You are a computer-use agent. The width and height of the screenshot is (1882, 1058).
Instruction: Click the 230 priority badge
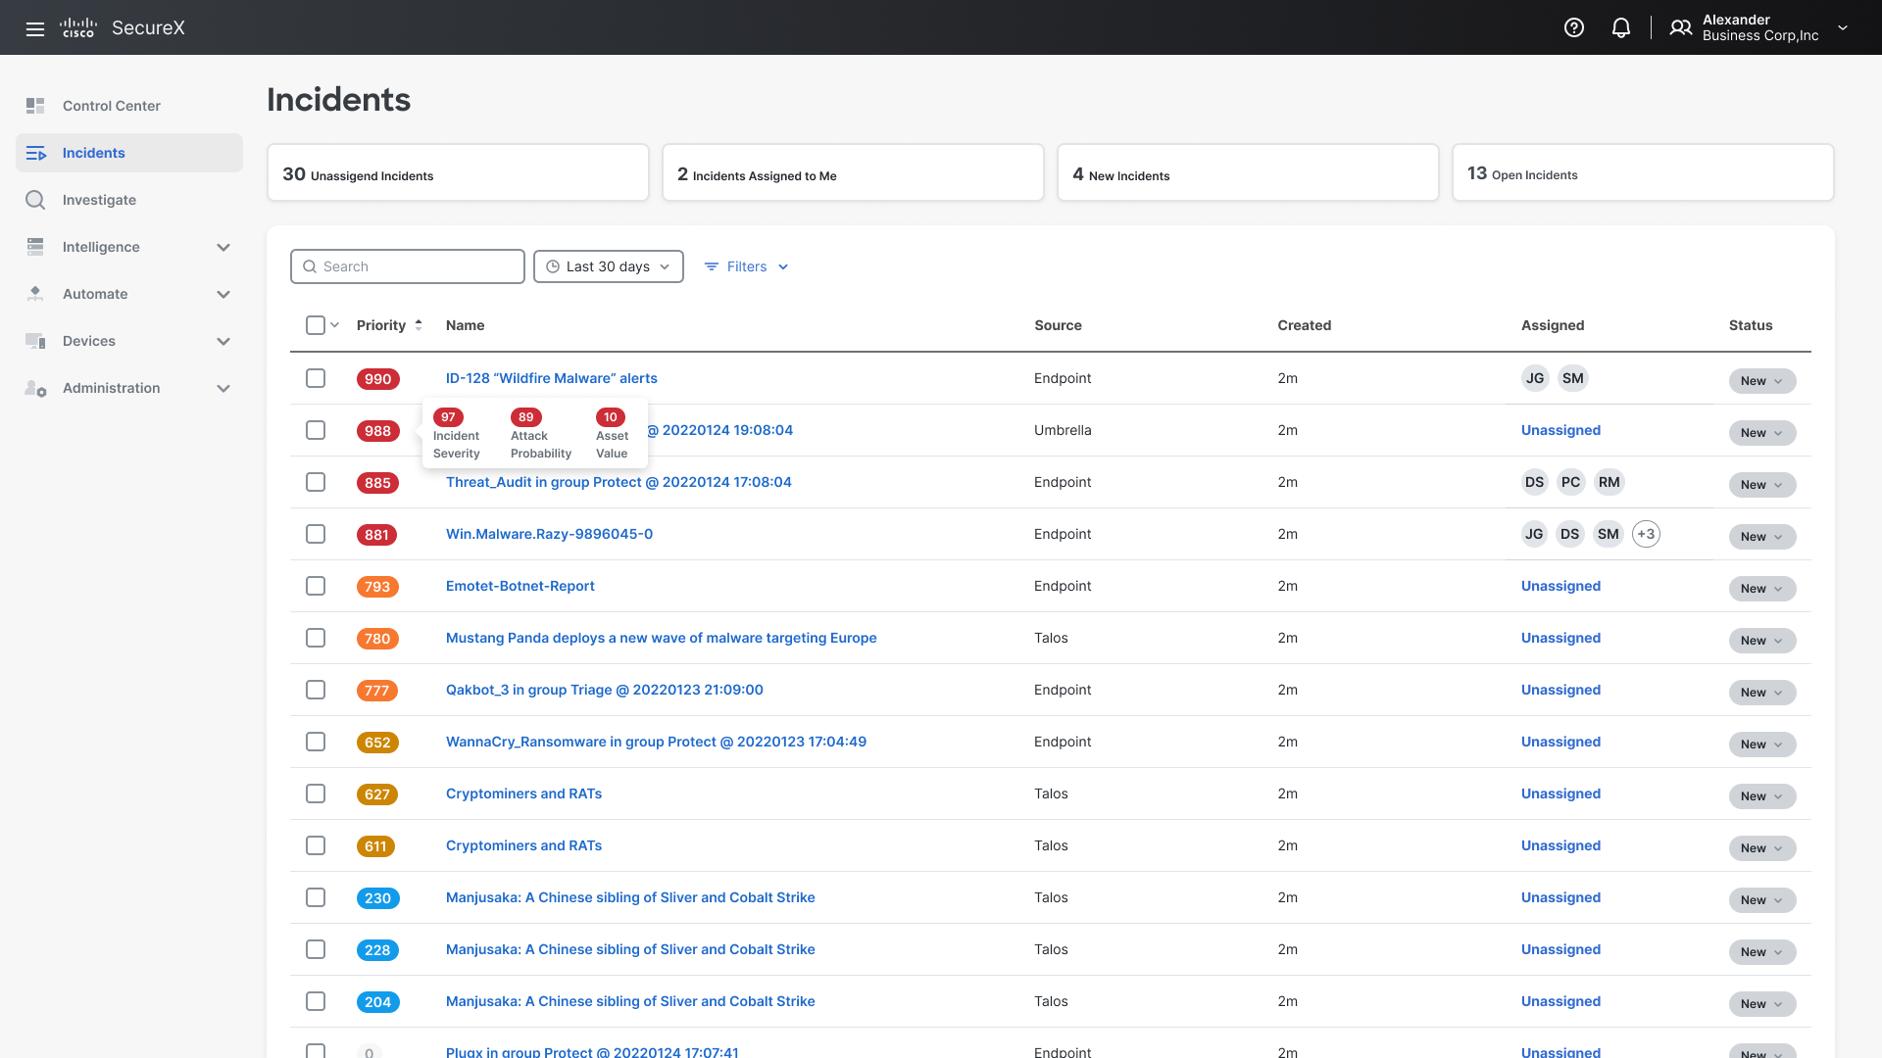click(x=377, y=898)
